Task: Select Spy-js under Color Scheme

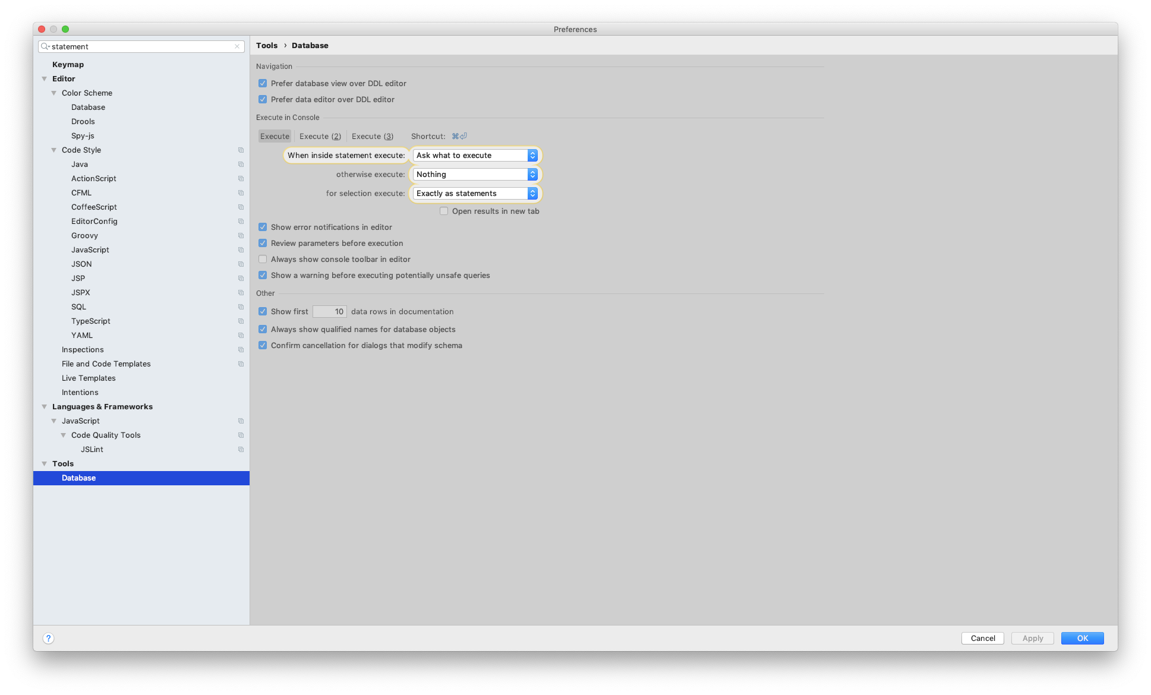Action: (x=83, y=135)
